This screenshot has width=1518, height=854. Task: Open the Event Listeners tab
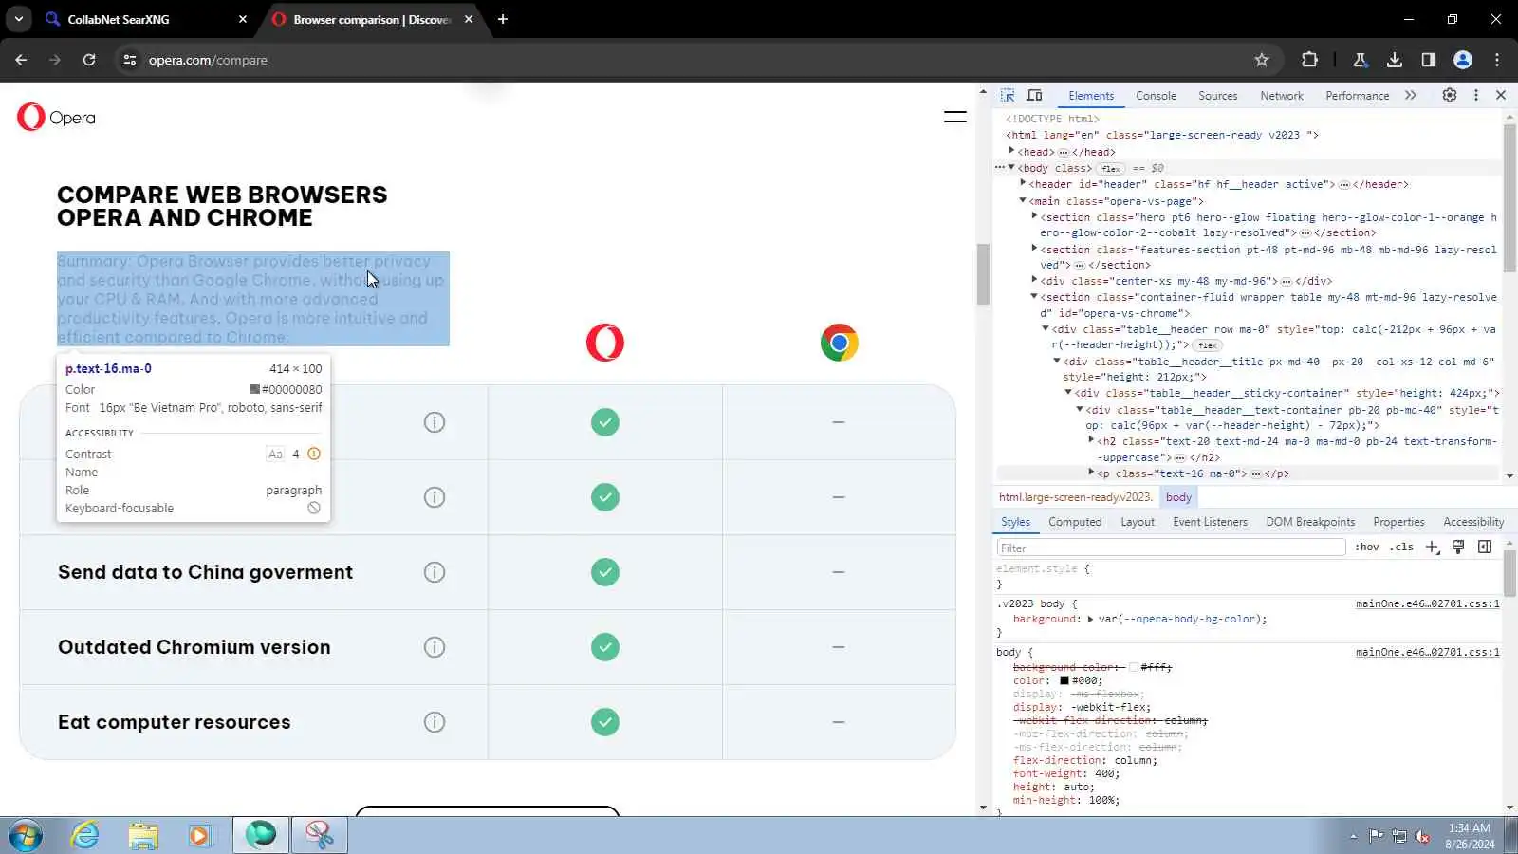(1210, 522)
